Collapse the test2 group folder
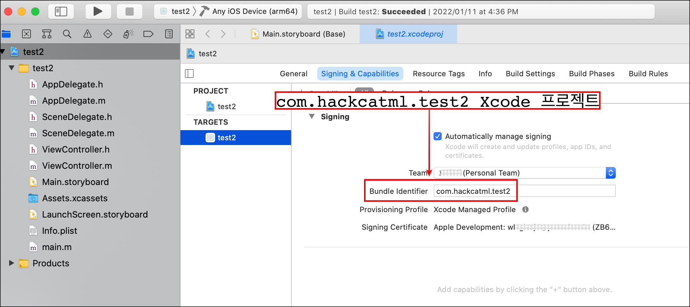This screenshot has width=690, height=307. (x=12, y=68)
